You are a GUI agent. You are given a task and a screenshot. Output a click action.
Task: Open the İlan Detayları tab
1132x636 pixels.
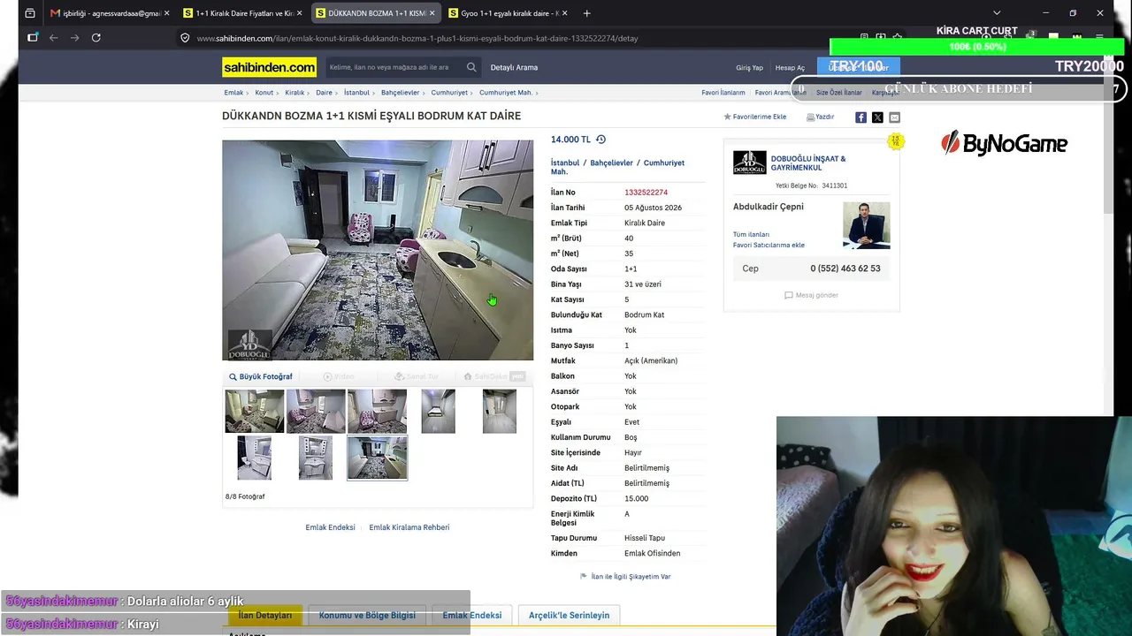click(x=265, y=615)
